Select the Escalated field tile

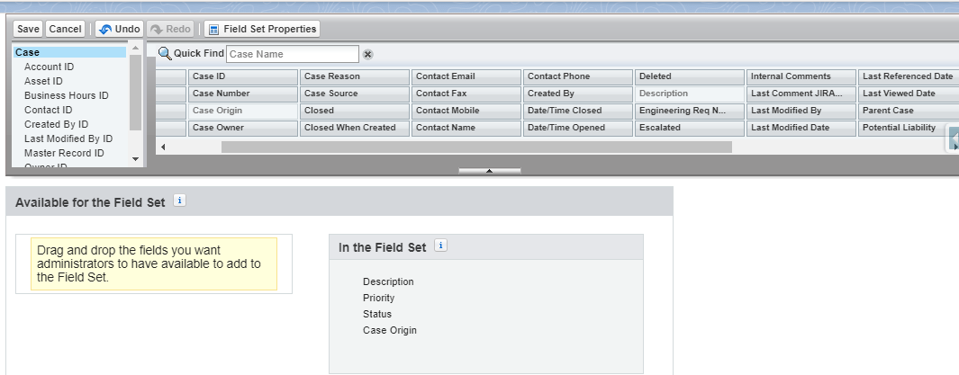[x=689, y=128]
